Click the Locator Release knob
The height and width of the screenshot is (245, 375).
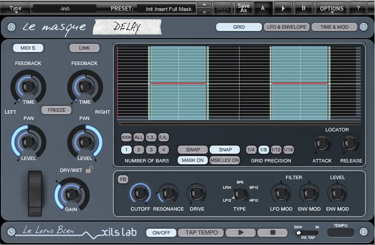[x=350, y=143]
